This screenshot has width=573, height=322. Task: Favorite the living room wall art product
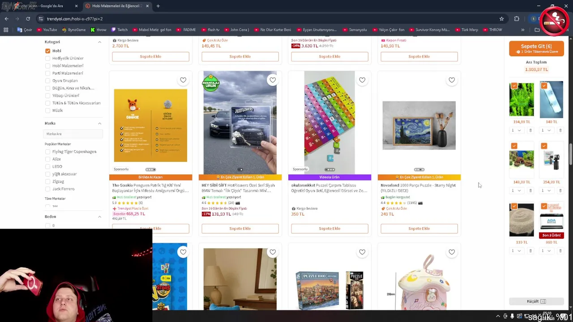point(273,252)
